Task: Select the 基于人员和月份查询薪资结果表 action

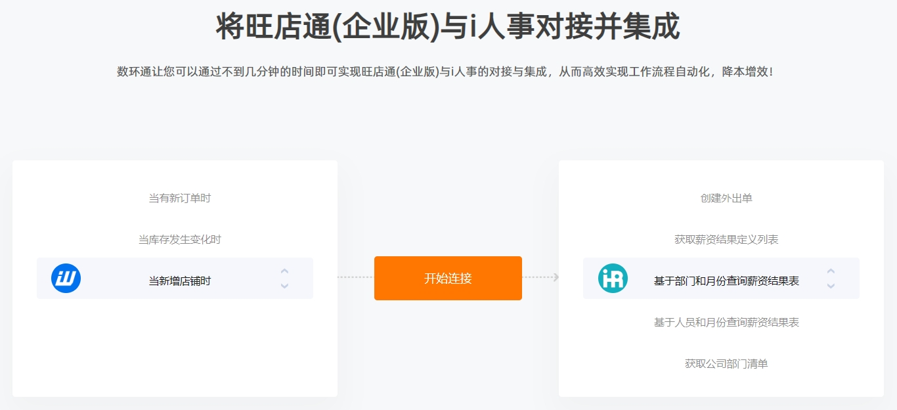Action: [726, 322]
